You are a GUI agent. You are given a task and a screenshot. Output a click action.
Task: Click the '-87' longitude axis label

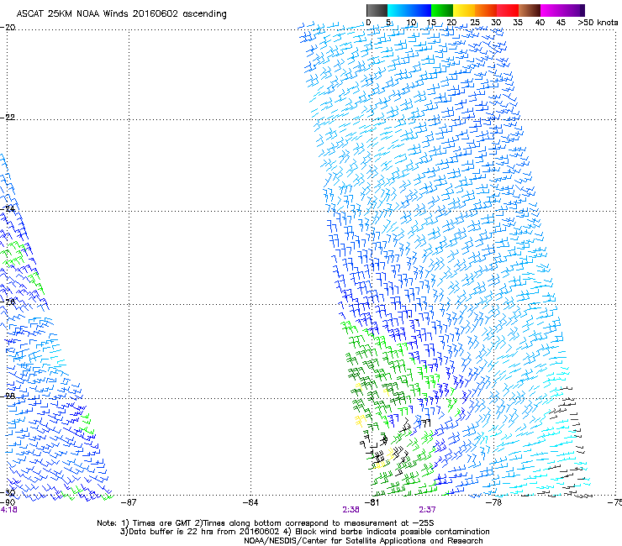pos(129,503)
